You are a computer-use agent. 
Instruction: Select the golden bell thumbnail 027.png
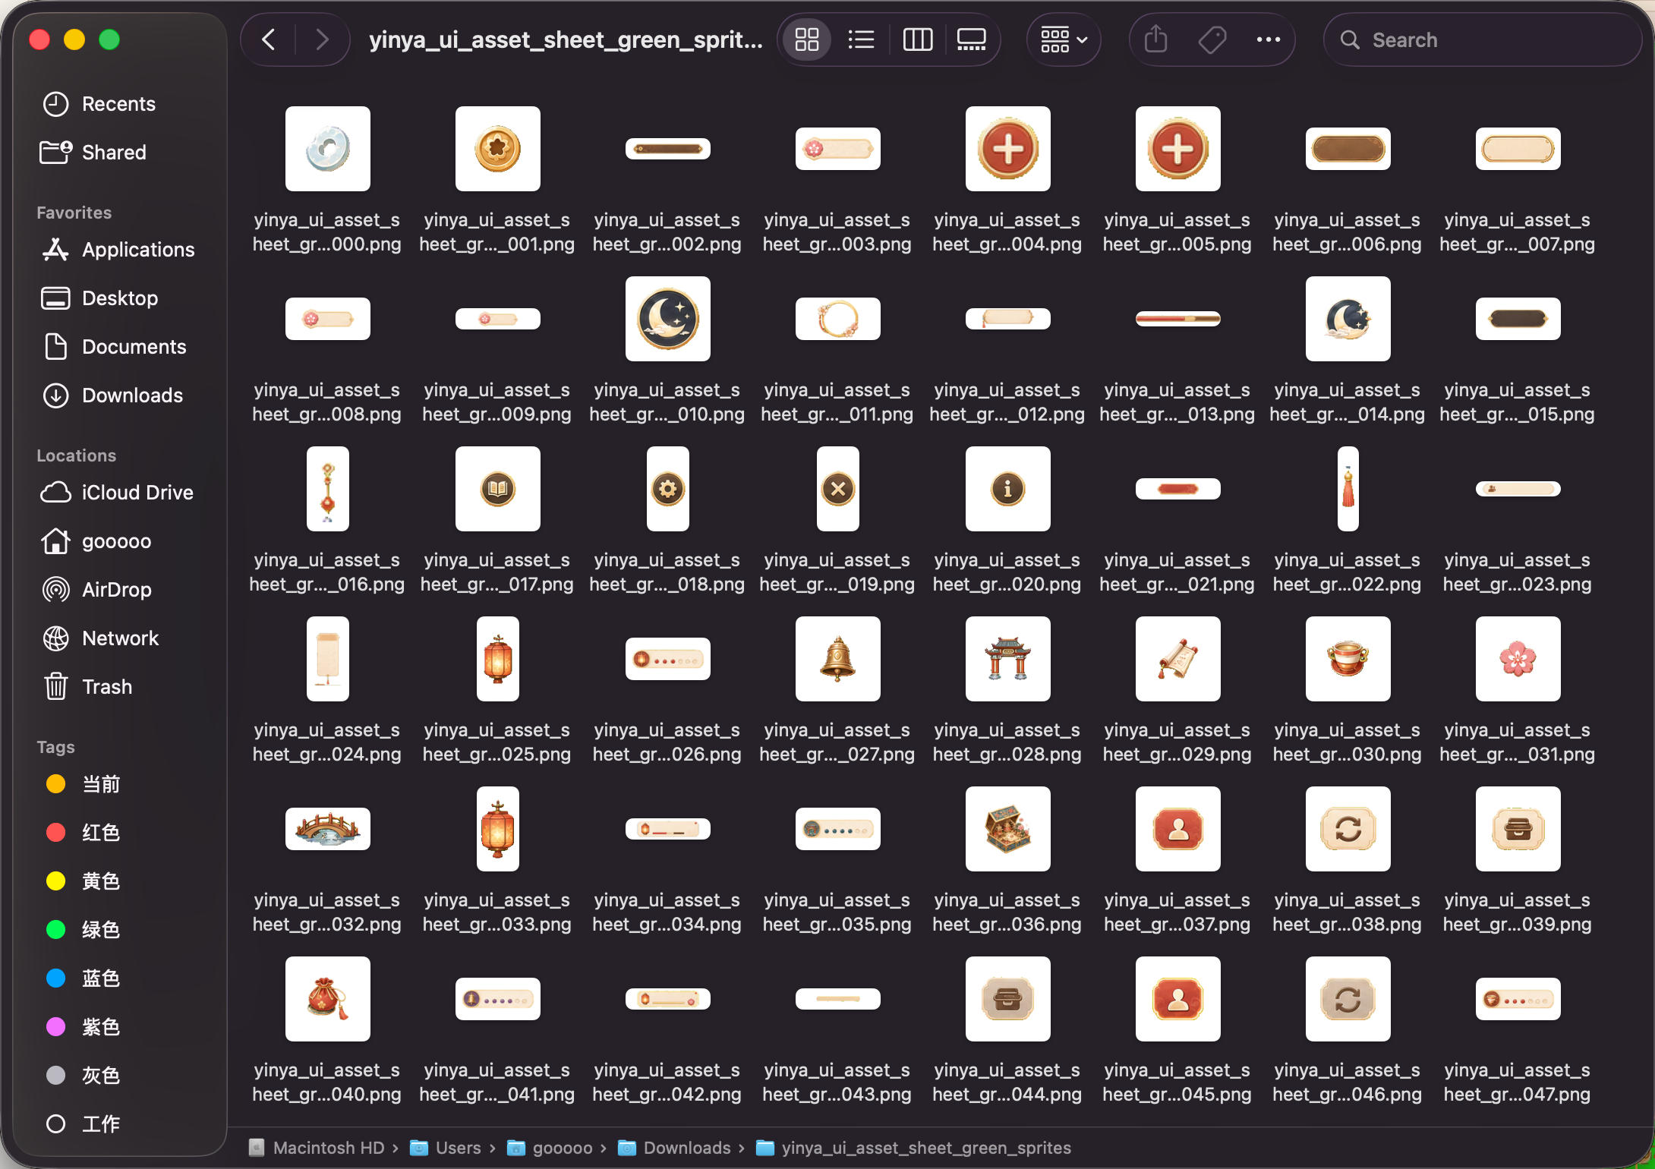click(x=838, y=659)
